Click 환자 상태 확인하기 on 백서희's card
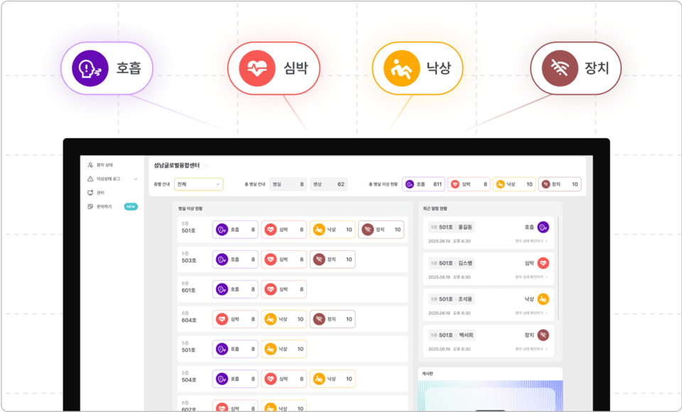682x412 pixels. (x=531, y=349)
